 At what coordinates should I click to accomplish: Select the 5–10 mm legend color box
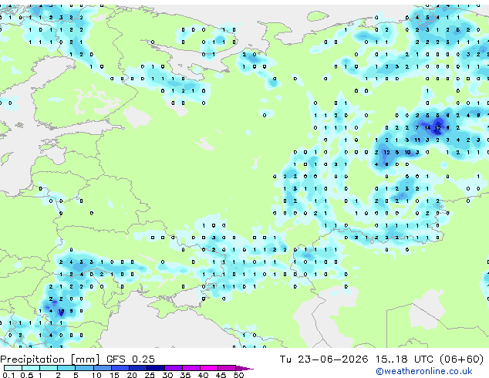pyautogui.click(x=84, y=368)
